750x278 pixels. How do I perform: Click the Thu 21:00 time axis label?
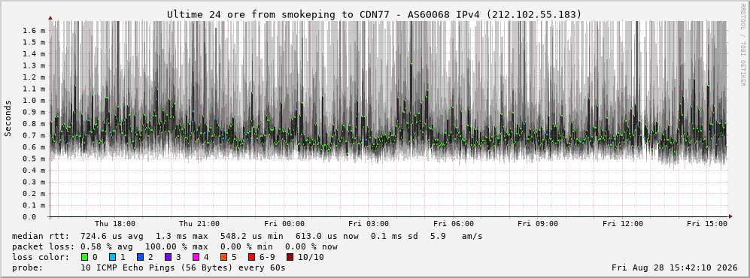coord(199,224)
